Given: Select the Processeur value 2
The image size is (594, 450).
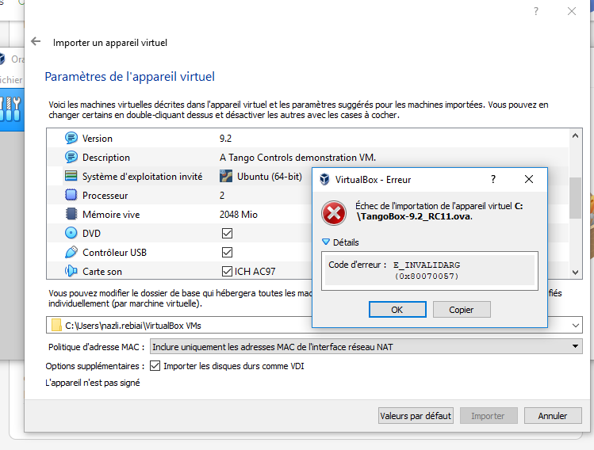Looking at the screenshot, I should coord(222,195).
